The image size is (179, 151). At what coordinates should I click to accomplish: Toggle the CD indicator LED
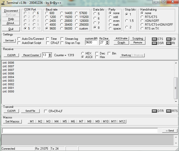[169, 39]
